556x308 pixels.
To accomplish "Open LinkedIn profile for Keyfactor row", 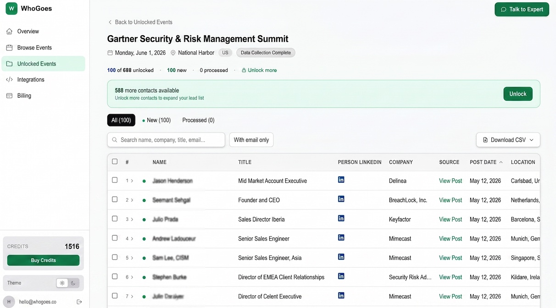I will (341, 218).
